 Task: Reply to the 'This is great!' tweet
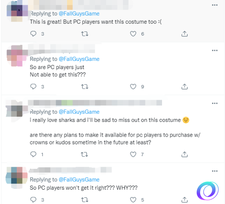click(x=33, y=34)
